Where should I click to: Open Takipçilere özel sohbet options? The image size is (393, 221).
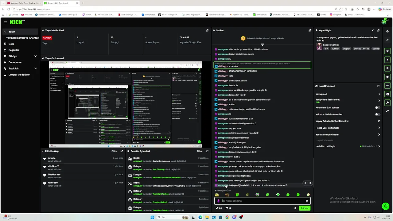[348, 101]
